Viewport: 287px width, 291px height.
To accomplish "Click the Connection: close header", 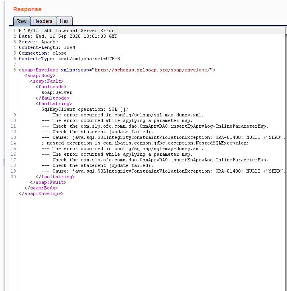I will [x=43, y=53].
